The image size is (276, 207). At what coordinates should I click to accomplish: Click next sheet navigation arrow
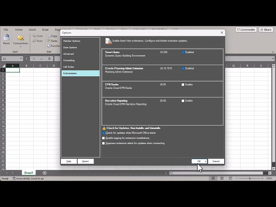coord(13,173)
